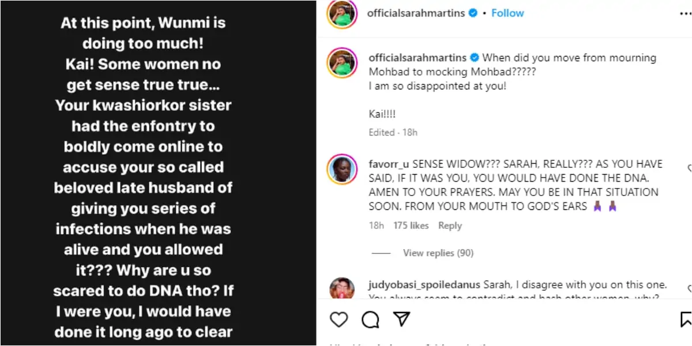The height and width of the screenshot is (346, 692).
Task: Click verified badge beside caption username
Action: [x=475, y=58]
